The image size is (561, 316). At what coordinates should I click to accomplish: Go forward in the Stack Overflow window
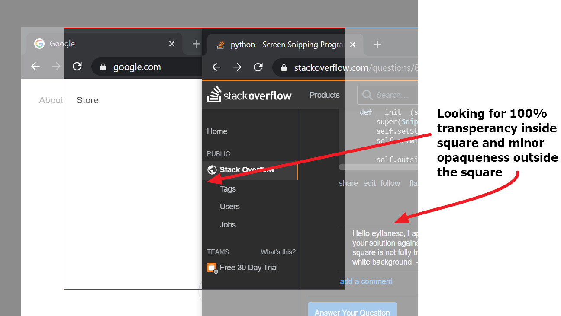coord(237,67)
